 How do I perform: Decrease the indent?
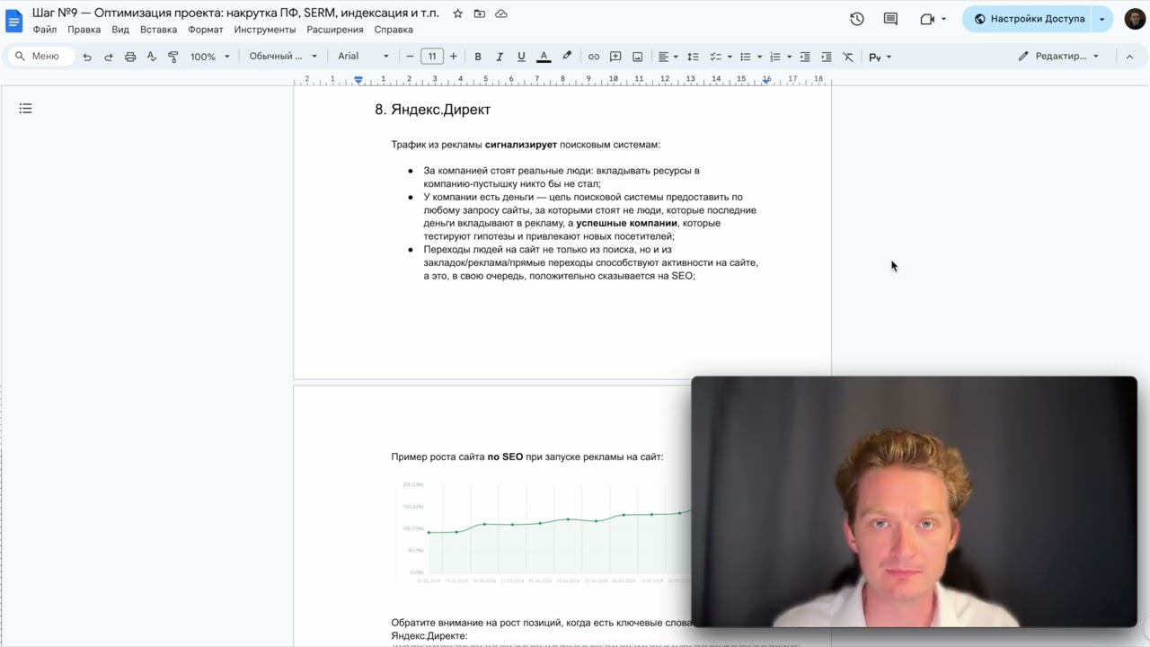pyautogui.click(x=804, y=57)
